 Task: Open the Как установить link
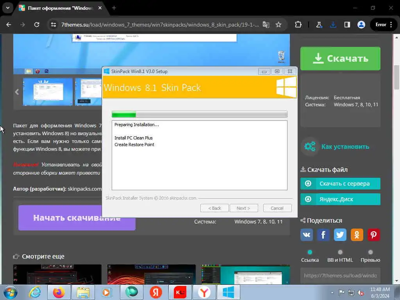[x=345, y=147]
